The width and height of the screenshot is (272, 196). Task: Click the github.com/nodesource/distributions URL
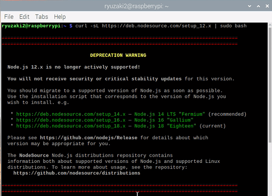point(77,173)
